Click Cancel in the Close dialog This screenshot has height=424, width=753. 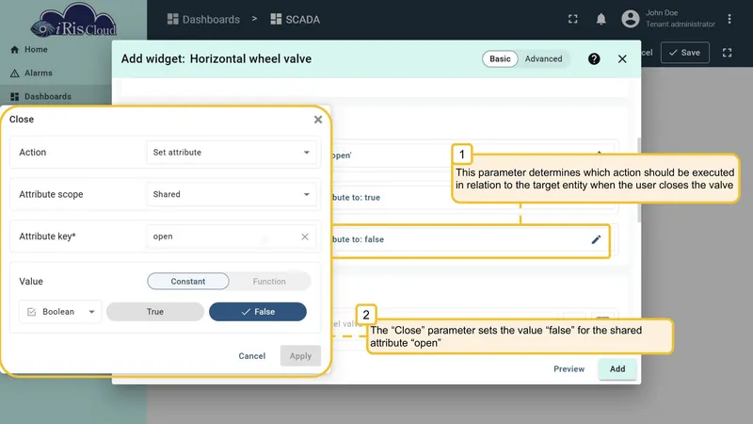click(x=251, y=356)
